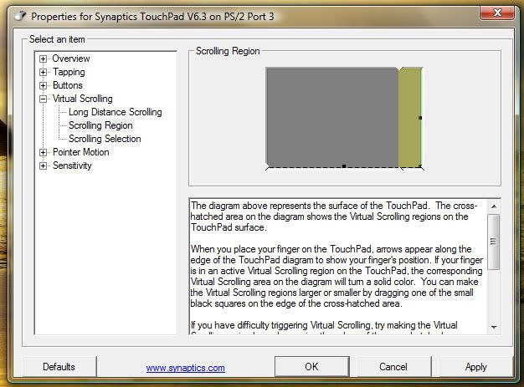Click the Defaults button
The height and width of the screenshot is (387, 524).
click(59, 367)
